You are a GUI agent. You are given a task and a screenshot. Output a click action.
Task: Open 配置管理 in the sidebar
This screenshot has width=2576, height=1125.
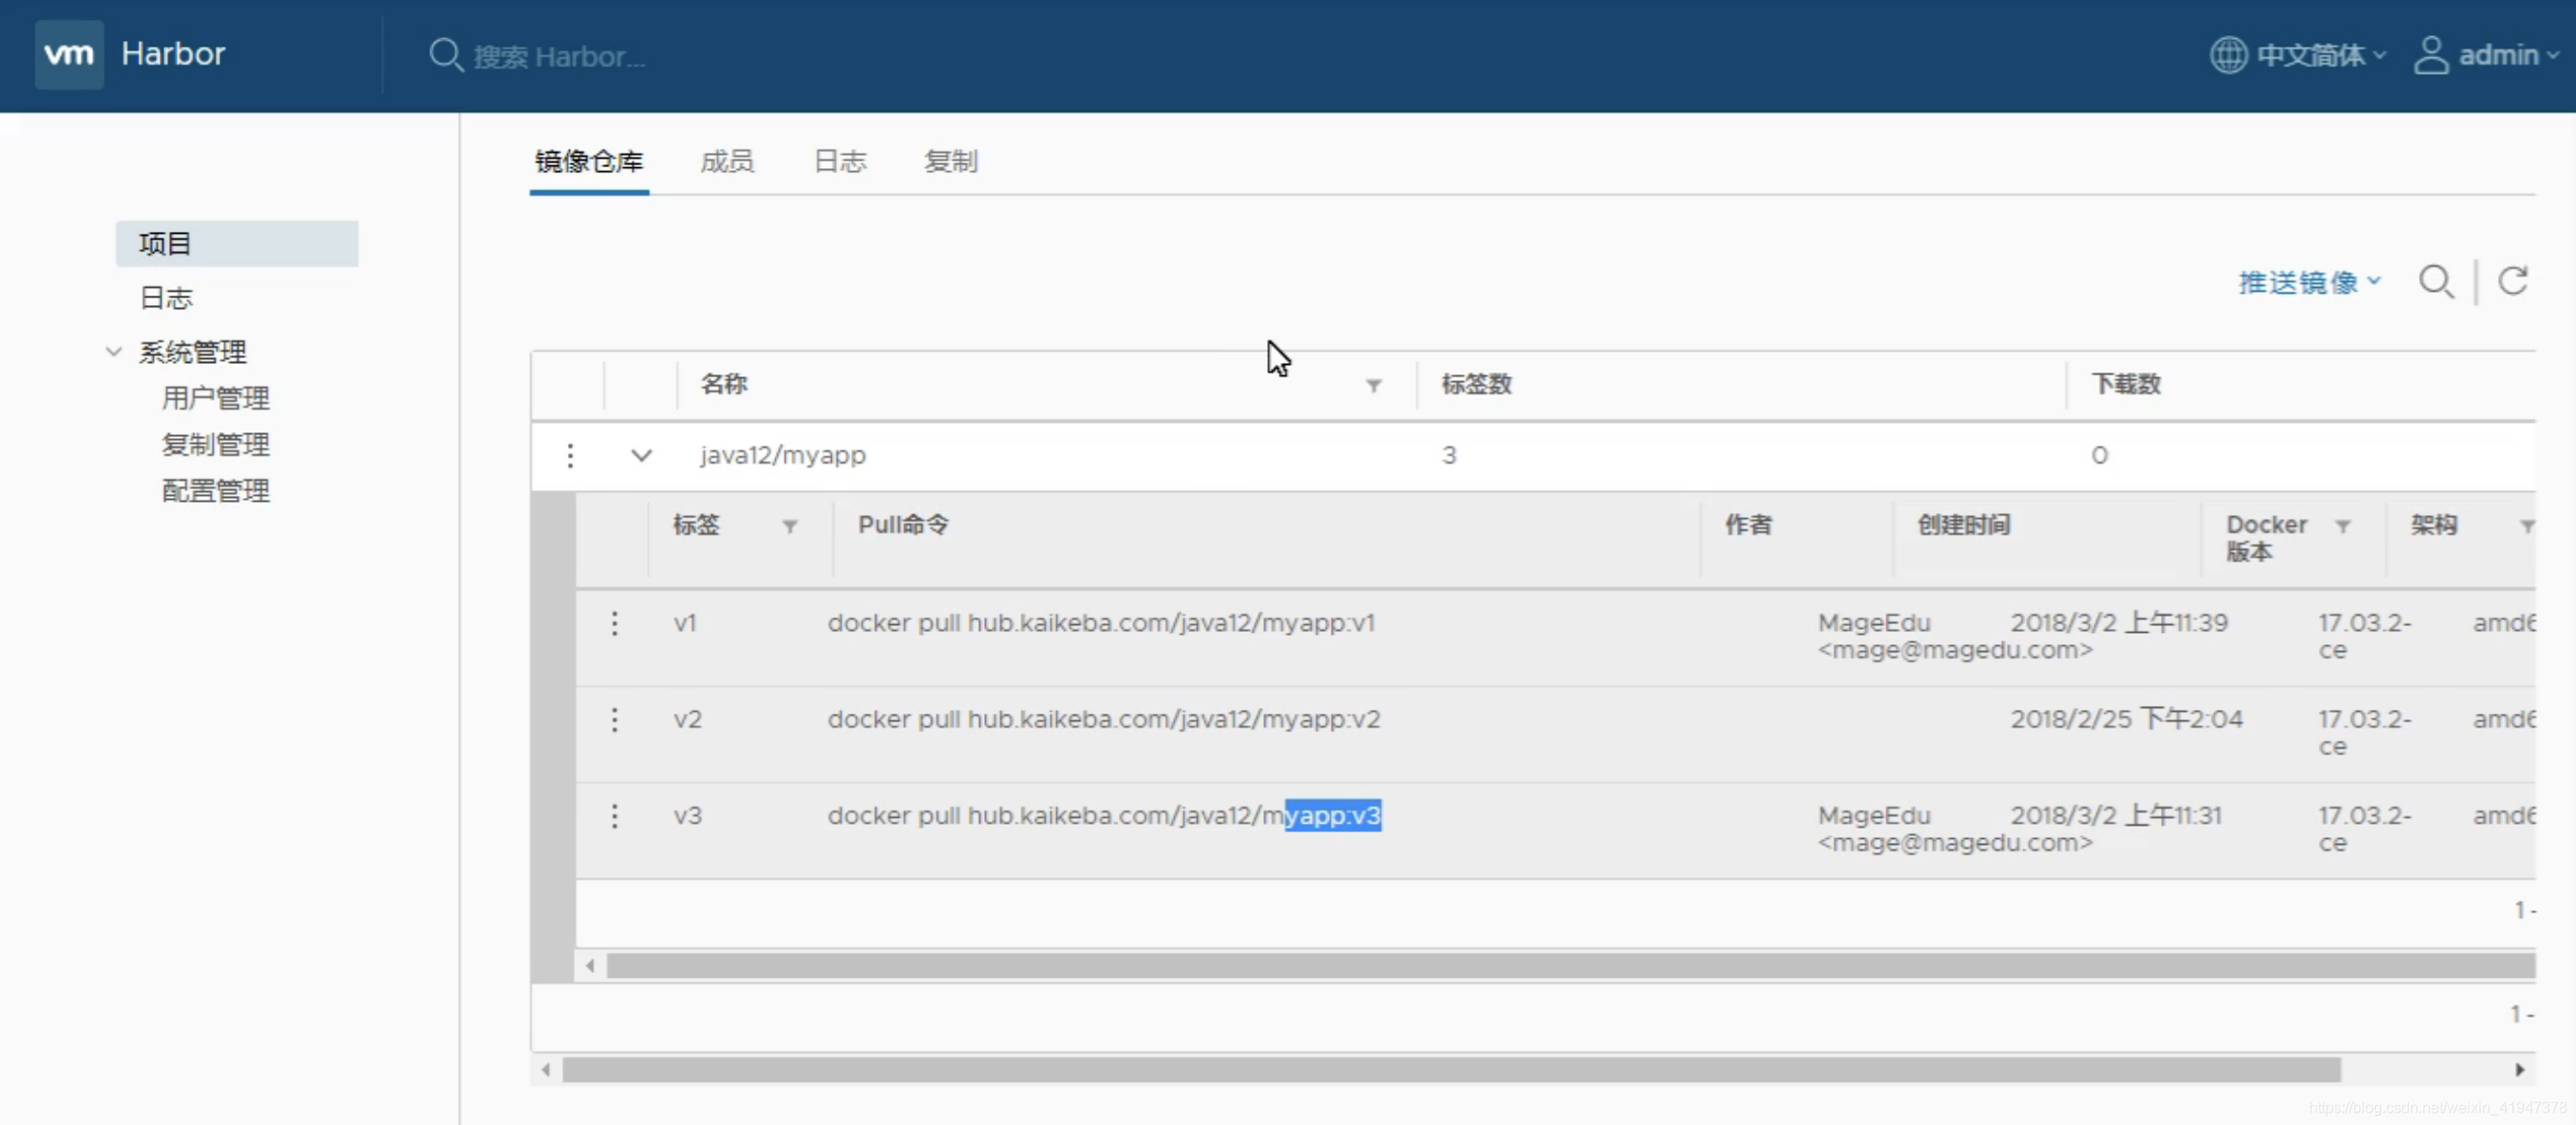coord(215,491)
